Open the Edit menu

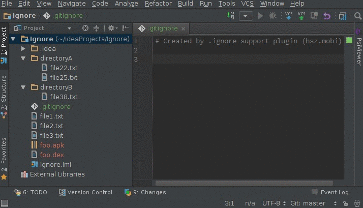pyautogui.click(x=24, y=4)
